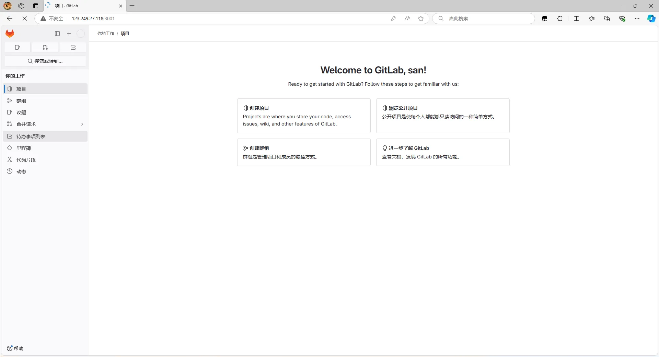Image resolution: width=659 pixels, height=357 pixels.
Task: Click the 不安全 site security warning
Action: [x=52, y=19]
